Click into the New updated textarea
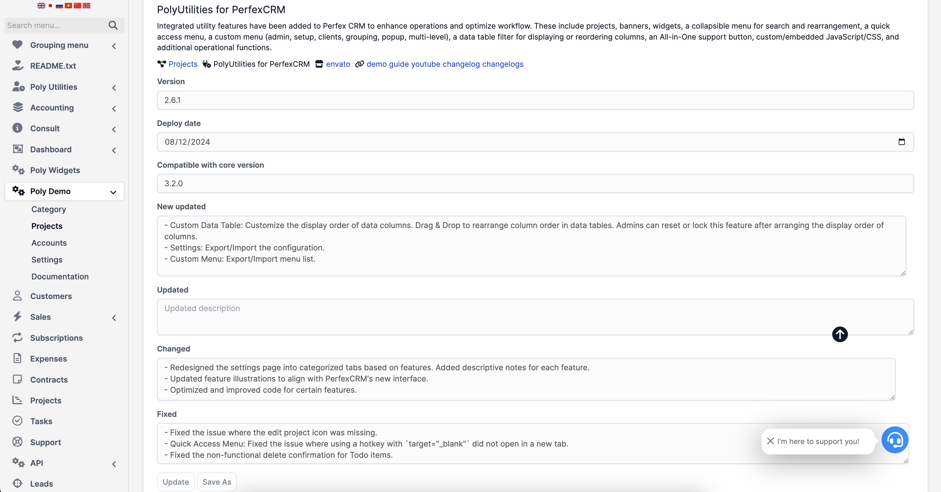Screen dimensions: 941x492 [x=532, y=246]
